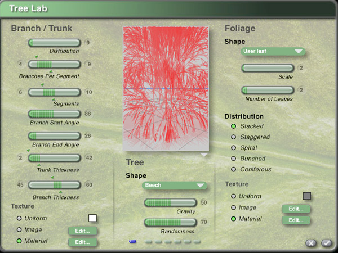Select the blue highlighted memory dot
Screen dimensions: 338x253
(132, 241)
